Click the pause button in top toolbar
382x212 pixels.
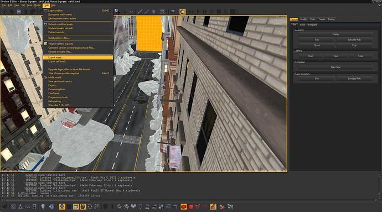coord(212,12)
